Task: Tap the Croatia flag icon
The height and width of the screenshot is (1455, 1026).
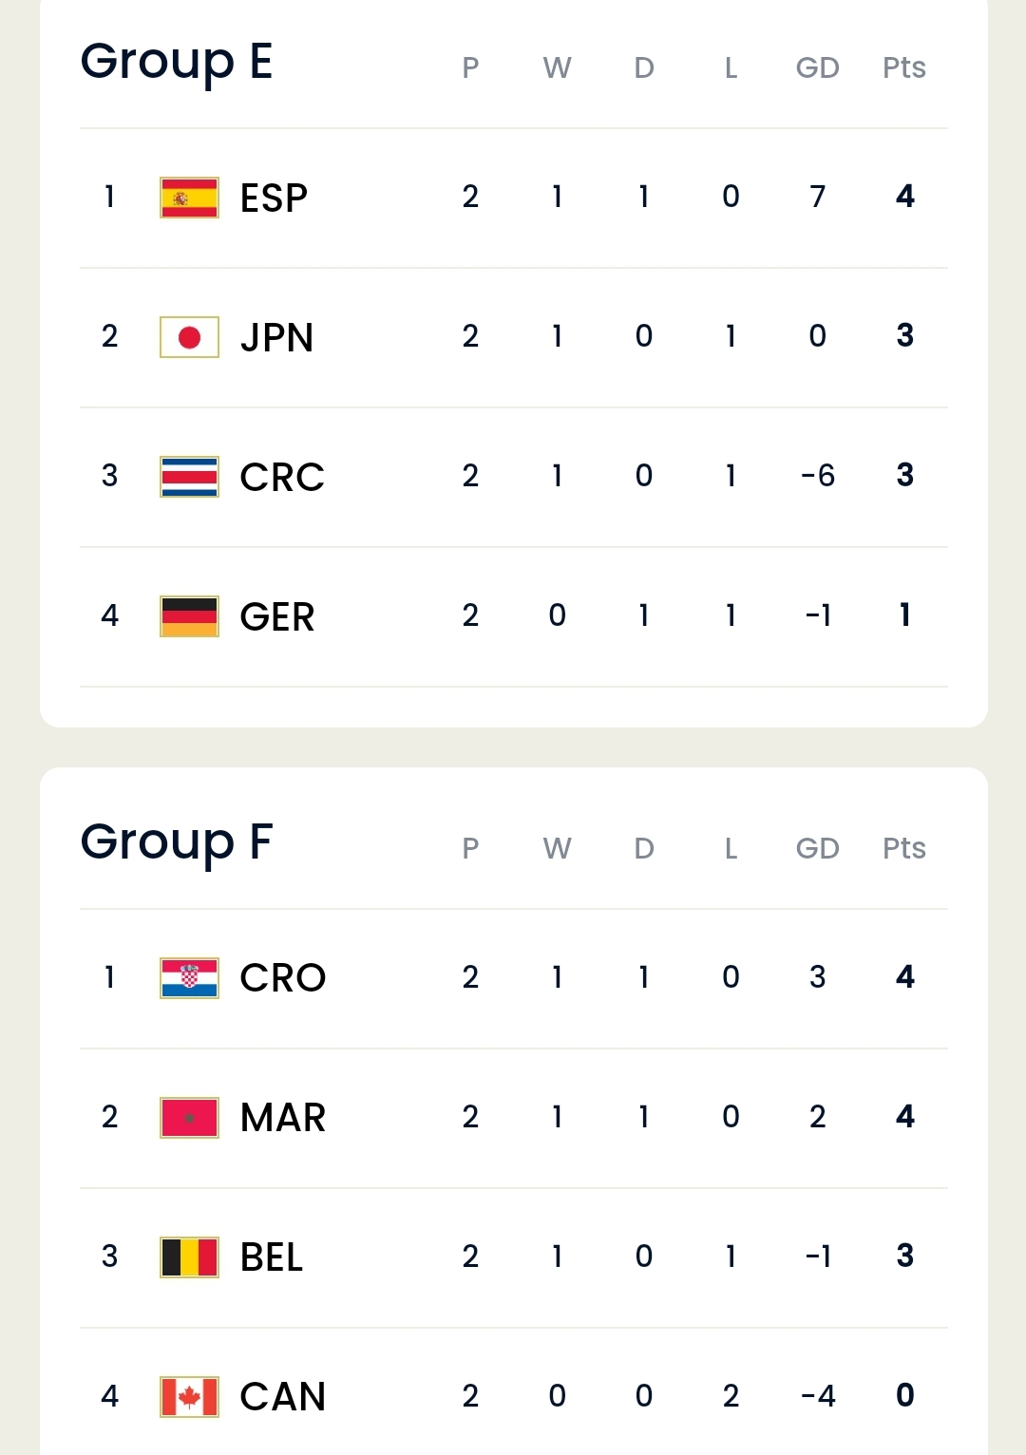Action: pos(189,978)
